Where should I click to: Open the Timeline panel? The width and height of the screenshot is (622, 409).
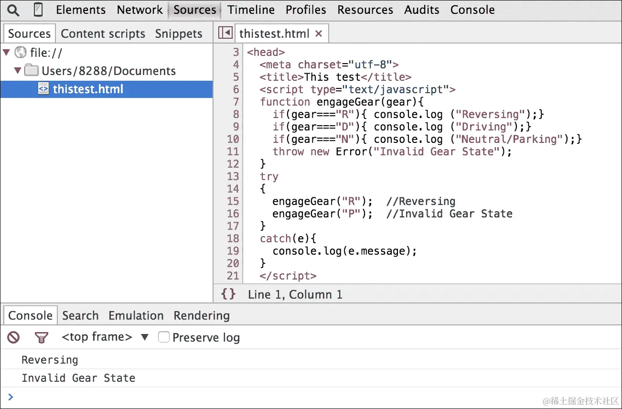251,10
